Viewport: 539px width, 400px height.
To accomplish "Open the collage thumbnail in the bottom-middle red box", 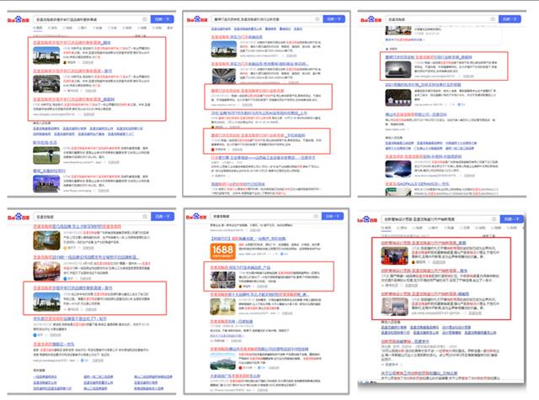I will pos(223,280).
